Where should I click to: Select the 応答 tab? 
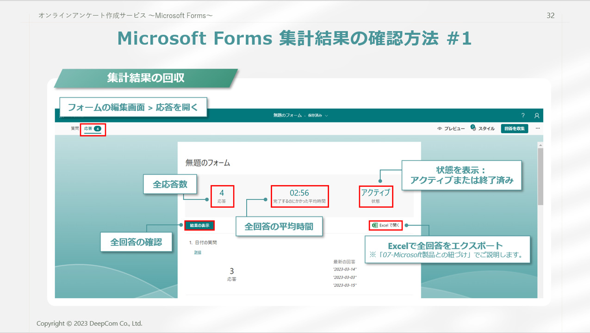coord(93,129)
